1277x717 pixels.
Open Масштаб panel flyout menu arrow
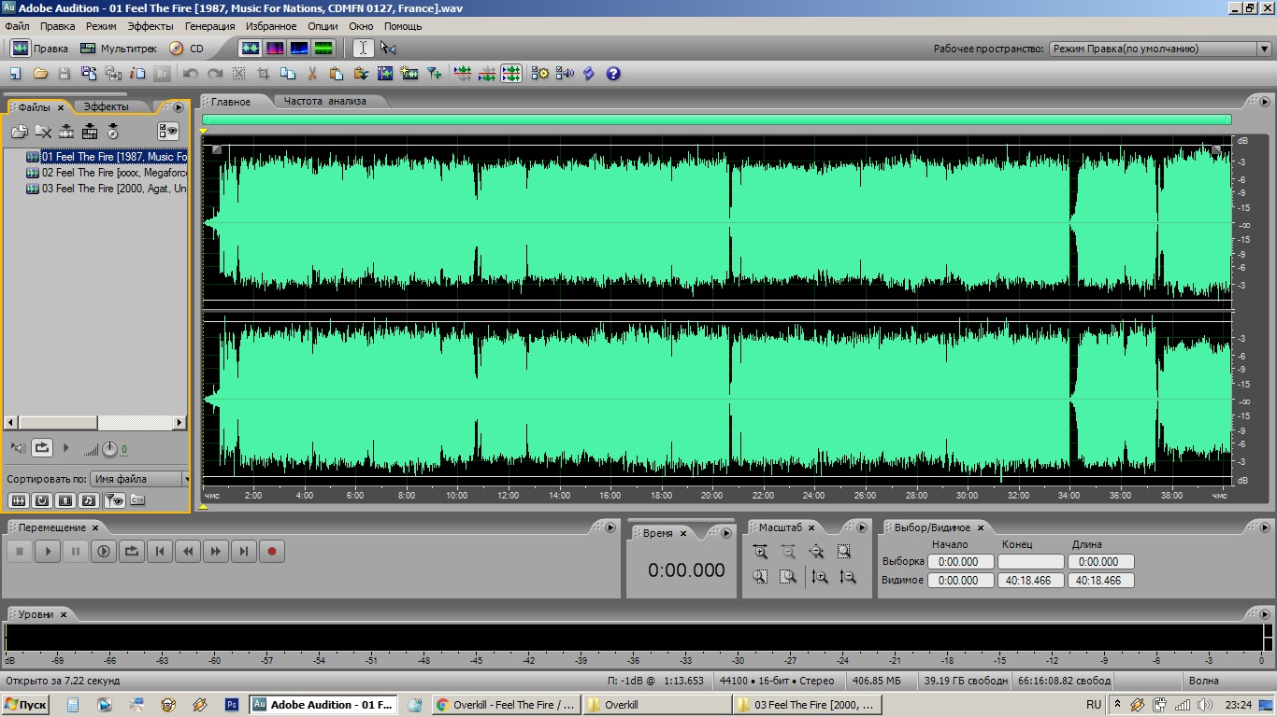click(861, 527)
